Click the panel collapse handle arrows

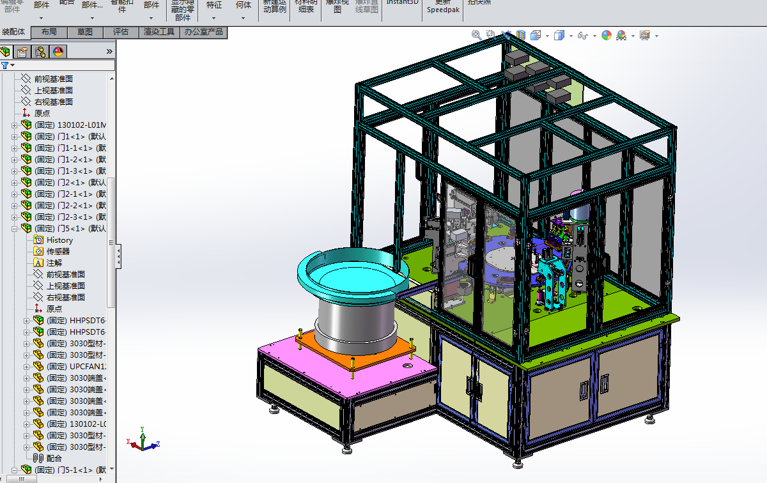point(118,255)
